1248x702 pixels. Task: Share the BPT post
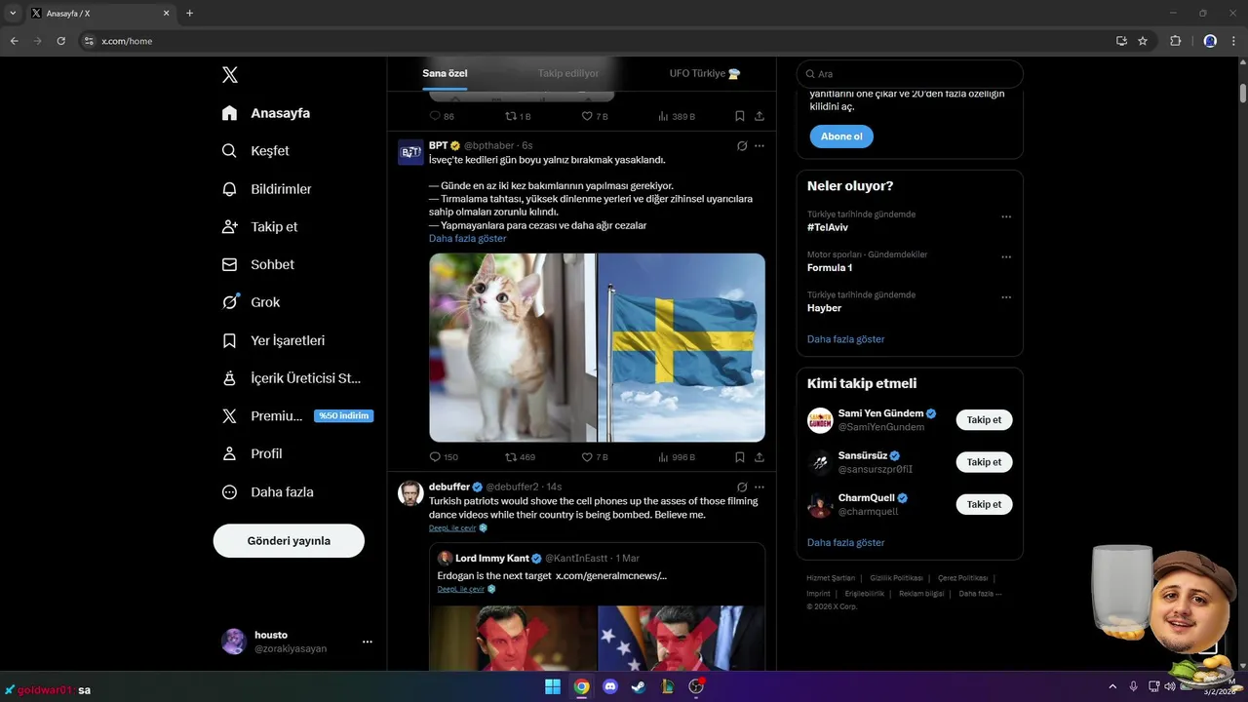(x=760, y=457)
